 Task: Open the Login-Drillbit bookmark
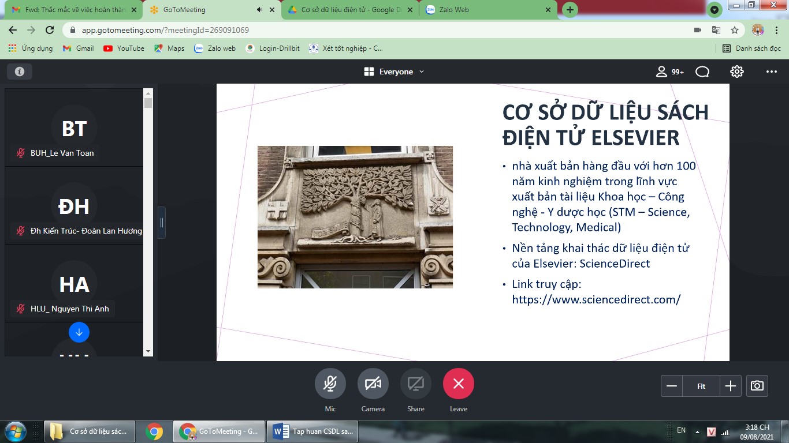tap(273, 48)
